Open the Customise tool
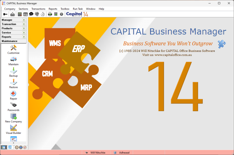The height and width of the screenshot is (155, 234). coord(13,50)
